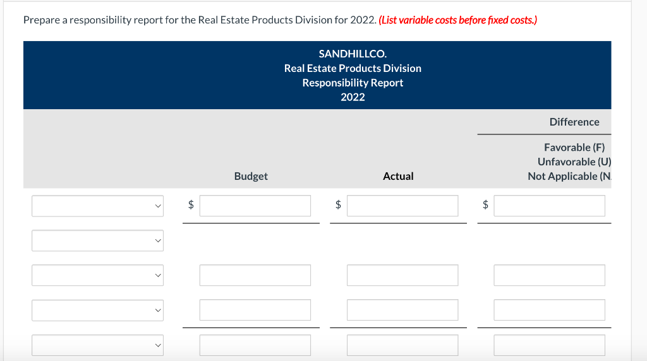Click the SANDHILLCO. report title
Viewport: 647px width, 361px height.
(353, 54)
